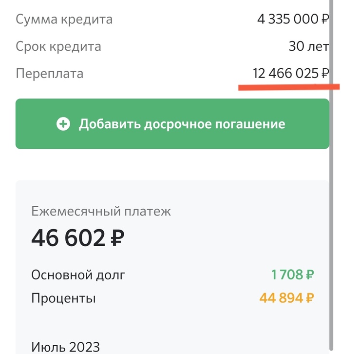Click the ruble sign after 4 335 000
Screen dimensions: 341x354
(325, 20)
